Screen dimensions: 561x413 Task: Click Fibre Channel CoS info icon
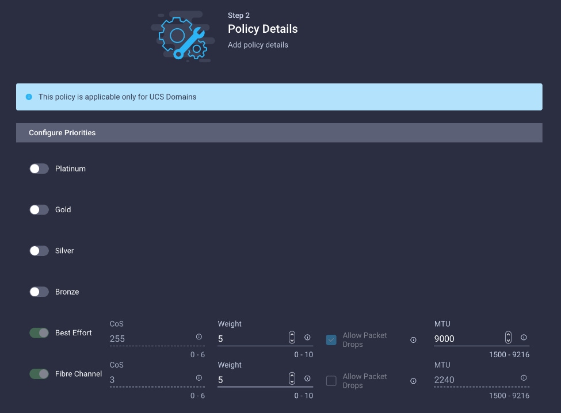199,378
